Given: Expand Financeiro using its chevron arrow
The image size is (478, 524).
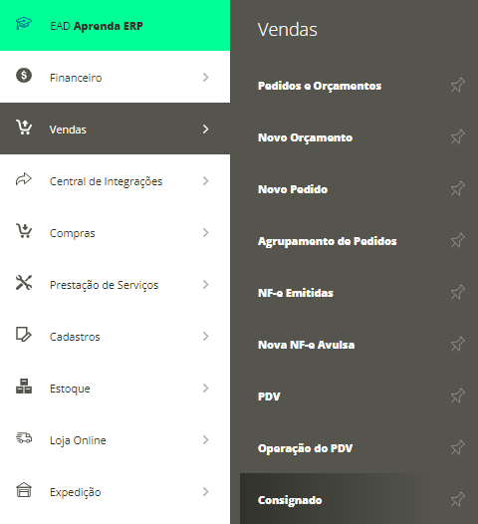Looking at the screenshot, I should 206,77.
